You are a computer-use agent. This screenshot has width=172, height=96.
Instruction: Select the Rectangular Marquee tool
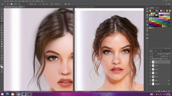[x=2, y=11]
